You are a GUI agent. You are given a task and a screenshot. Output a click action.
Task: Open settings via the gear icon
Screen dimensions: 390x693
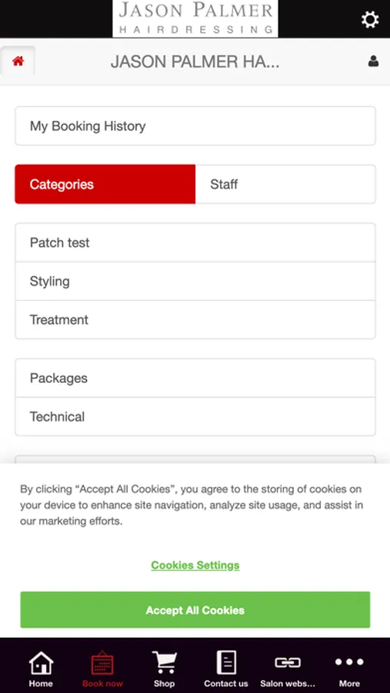pyautogui.click(x=370, y=19)
